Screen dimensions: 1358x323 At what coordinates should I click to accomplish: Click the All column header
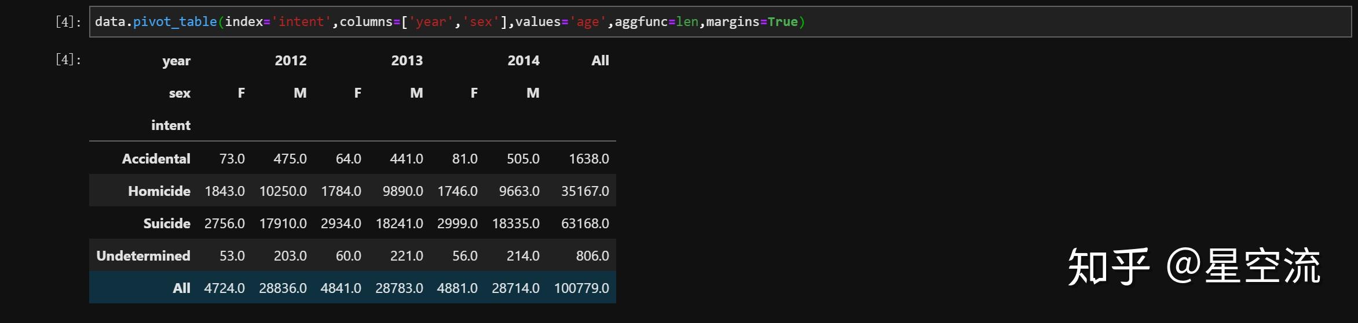[600, 61]
